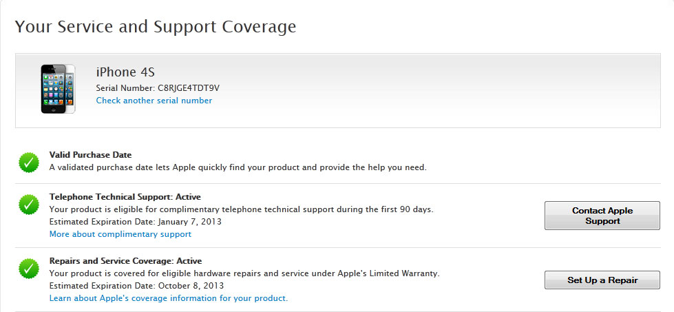Click the green checkmark beside Valid Purchase Date

click(29, 162)
